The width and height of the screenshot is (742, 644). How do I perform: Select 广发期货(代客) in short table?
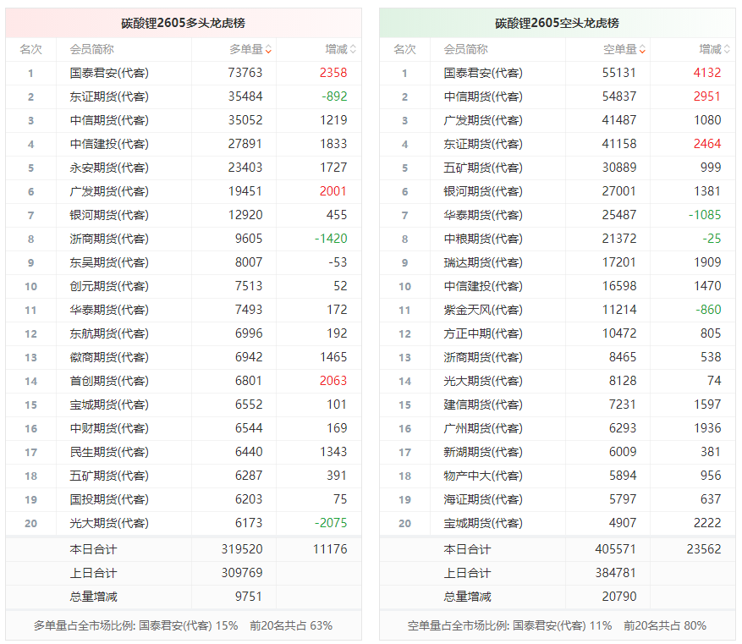tap(482, 120)
